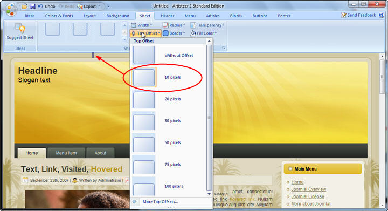Click the grayed-out Redo button
The image size is (388, 211).
click(x=66, y=6)
